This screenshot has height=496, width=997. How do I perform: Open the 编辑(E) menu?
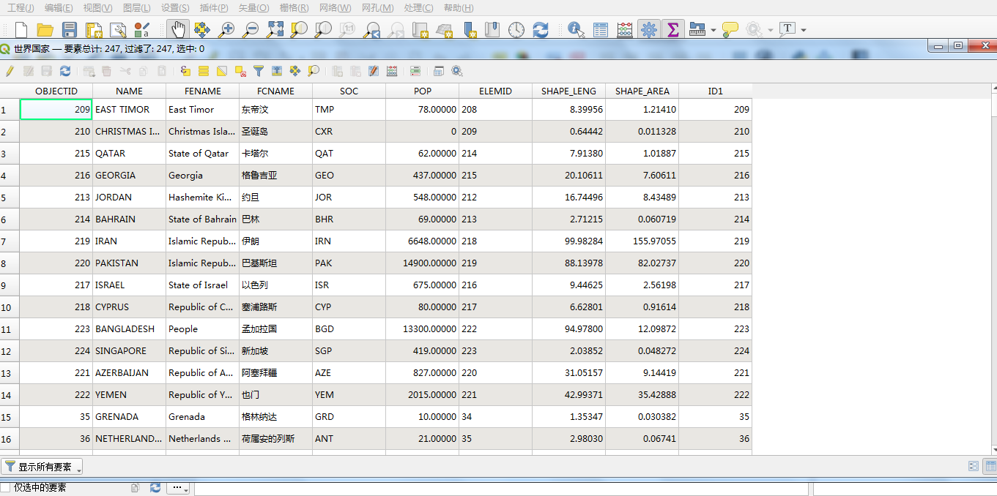(x=59, y=7)
